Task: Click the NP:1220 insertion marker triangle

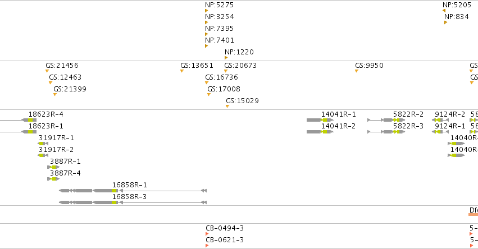Action: point(226,58)
